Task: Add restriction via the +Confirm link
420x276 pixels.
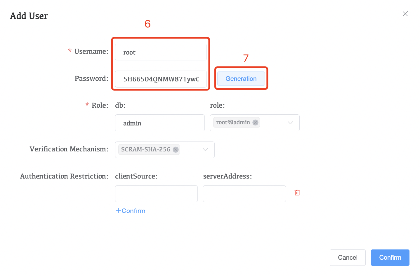Action: pos(131,211)
